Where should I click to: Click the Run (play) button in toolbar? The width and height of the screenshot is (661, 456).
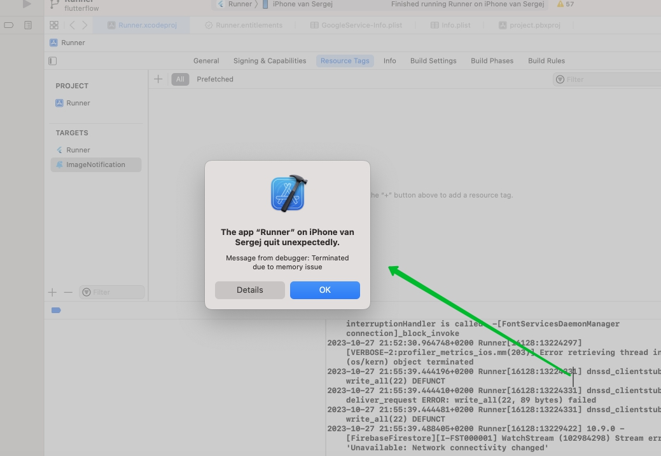[27, 4]
